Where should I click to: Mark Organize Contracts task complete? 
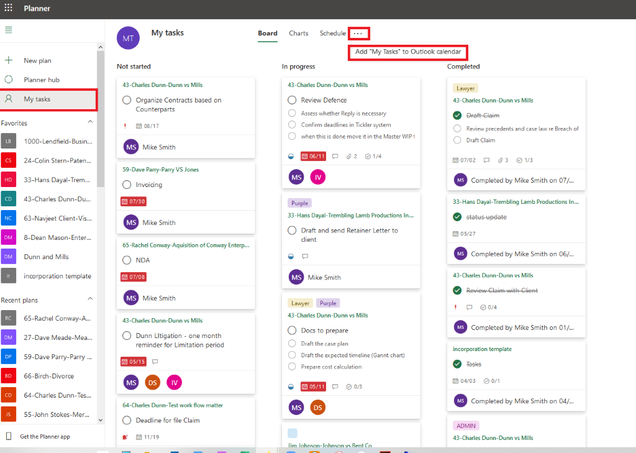(127, 100)
